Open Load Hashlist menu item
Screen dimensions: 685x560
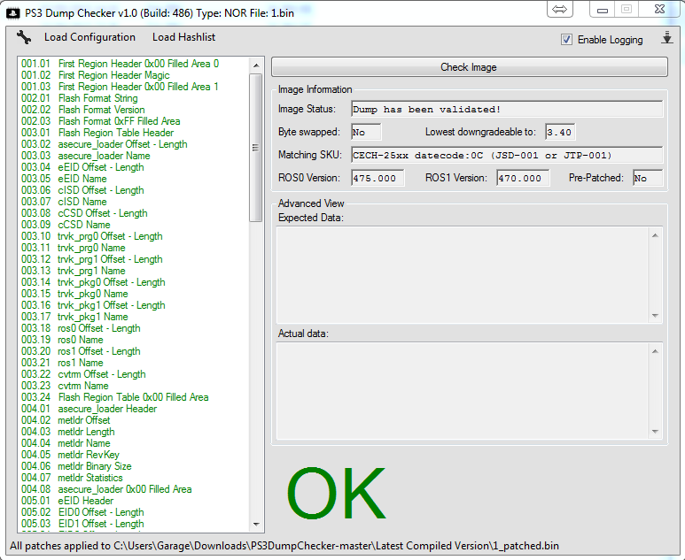click(x=183, y=37)
